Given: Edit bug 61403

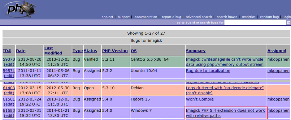Looking at the screenshot, I should [x=9, y=93].
